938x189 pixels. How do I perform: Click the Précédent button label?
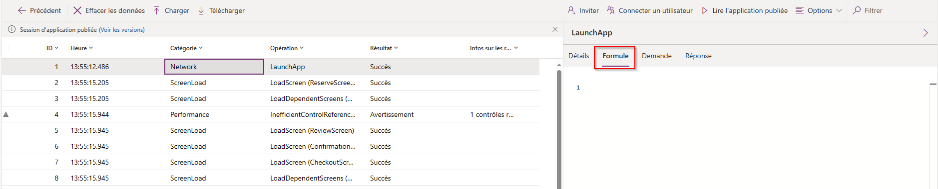[x=45, y=10]
